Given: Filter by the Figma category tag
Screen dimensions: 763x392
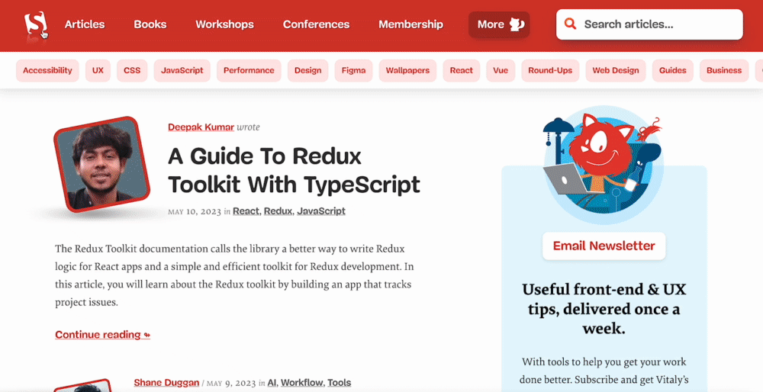Looking at the screenshot, I should pyautogui.click(x=353, y=70).
